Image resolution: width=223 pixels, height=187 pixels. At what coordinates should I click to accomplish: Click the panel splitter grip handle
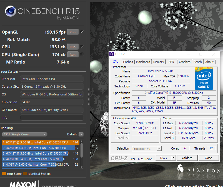[89, 97]
